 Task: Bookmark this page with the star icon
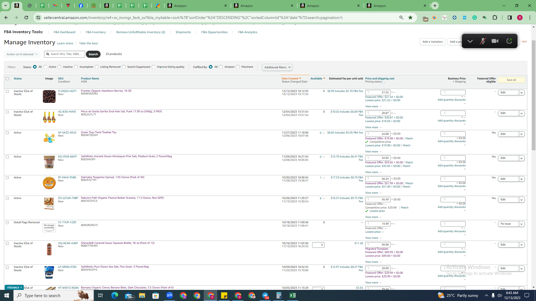410,18
